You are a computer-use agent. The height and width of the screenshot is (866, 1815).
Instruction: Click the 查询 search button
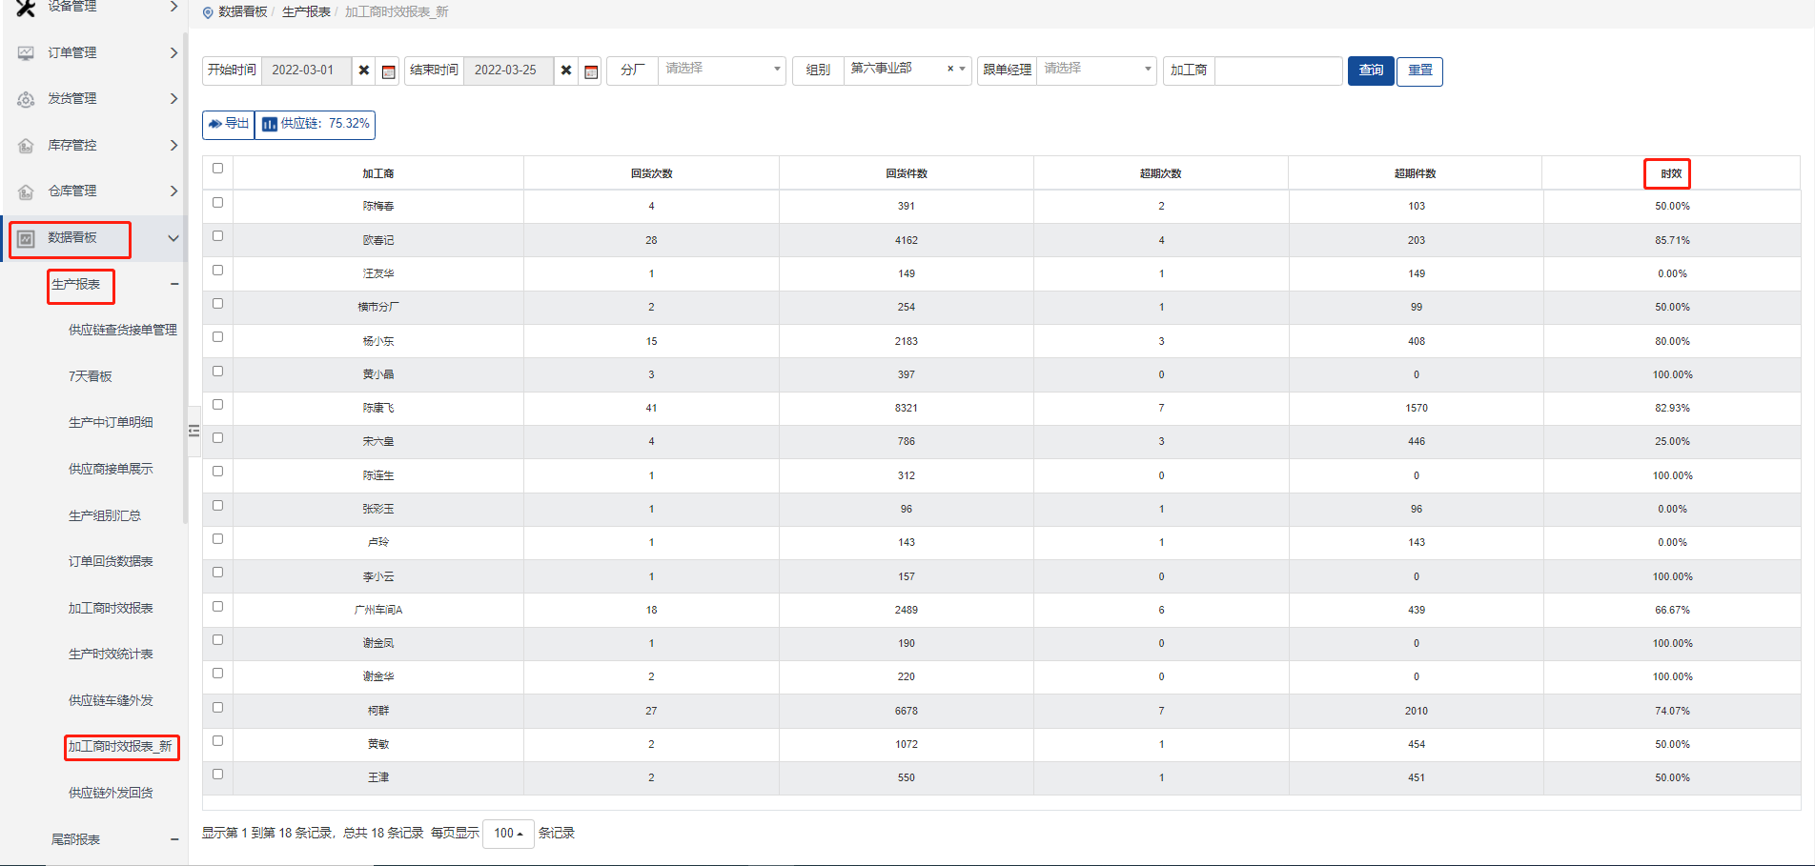pos(1371,70)
